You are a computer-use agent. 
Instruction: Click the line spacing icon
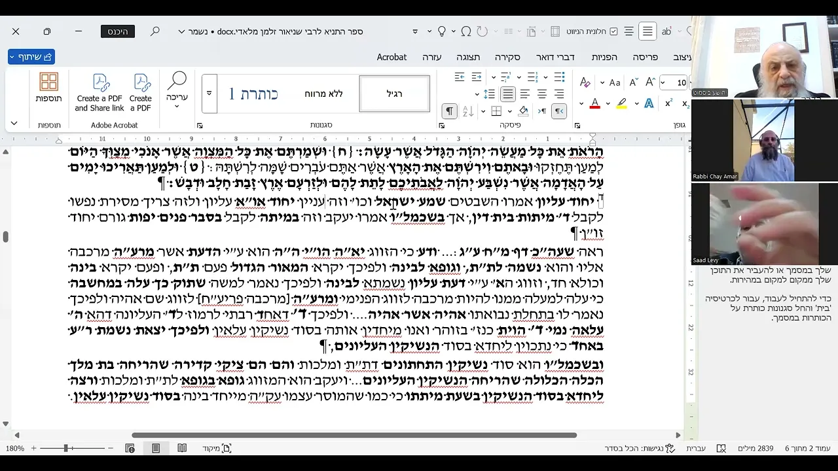pos(490,94)
